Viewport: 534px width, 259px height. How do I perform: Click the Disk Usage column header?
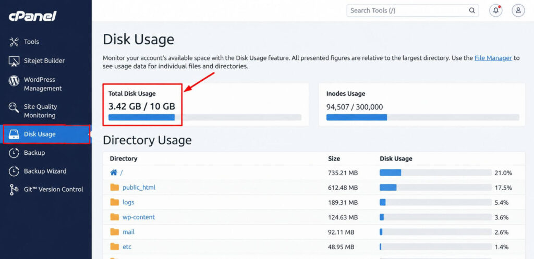coord(396,158)
